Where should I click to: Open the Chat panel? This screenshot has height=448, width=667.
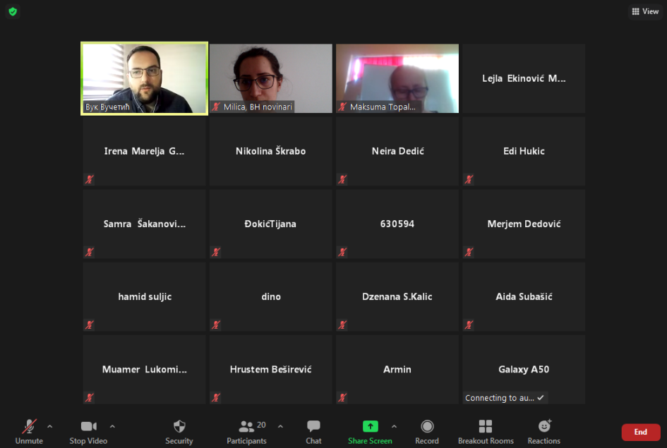[313, 432]
